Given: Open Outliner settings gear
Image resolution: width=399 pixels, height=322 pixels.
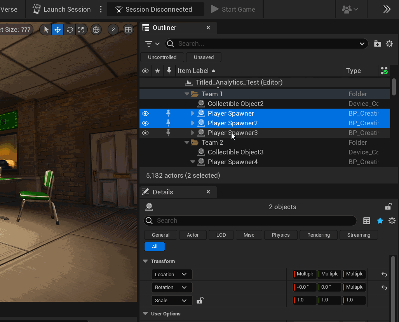Looking at the screenshot, I should click(x=389, y=44).
